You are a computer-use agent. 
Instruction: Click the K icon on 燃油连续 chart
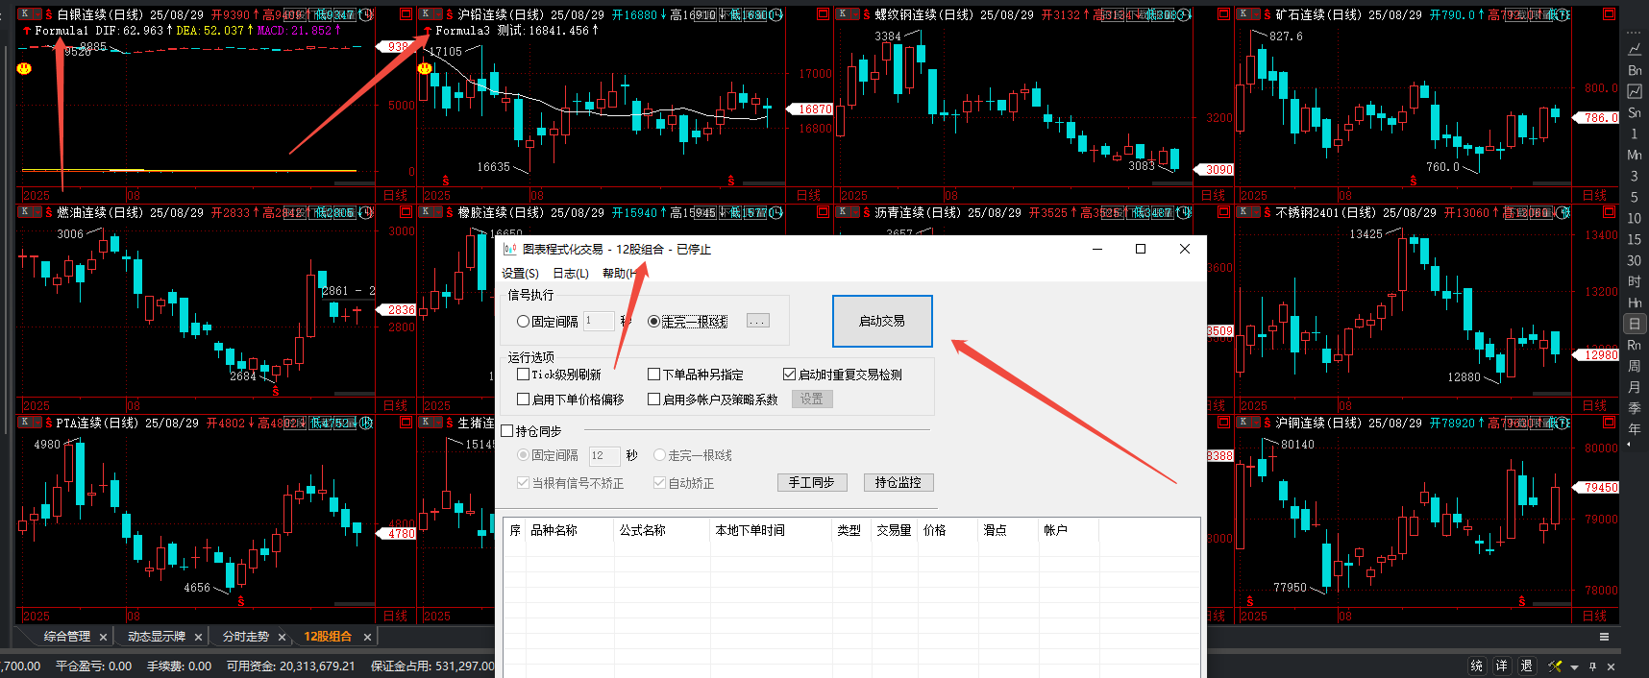click(26, 212)
